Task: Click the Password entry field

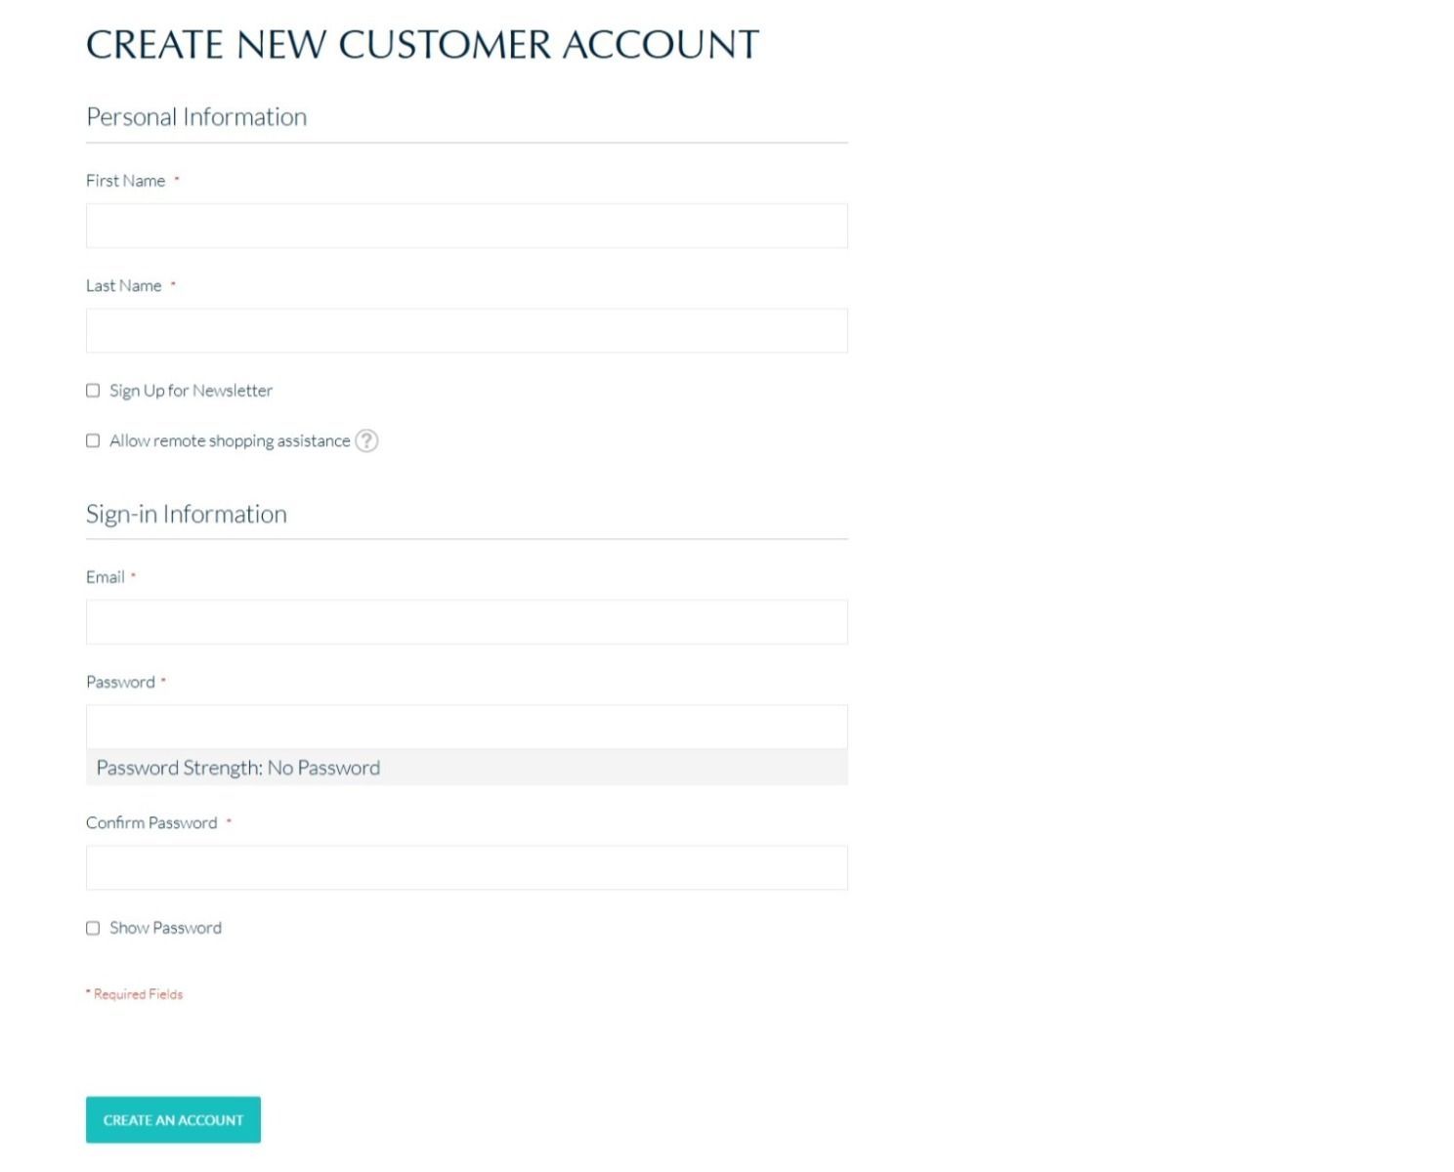Action: [466, 727]
